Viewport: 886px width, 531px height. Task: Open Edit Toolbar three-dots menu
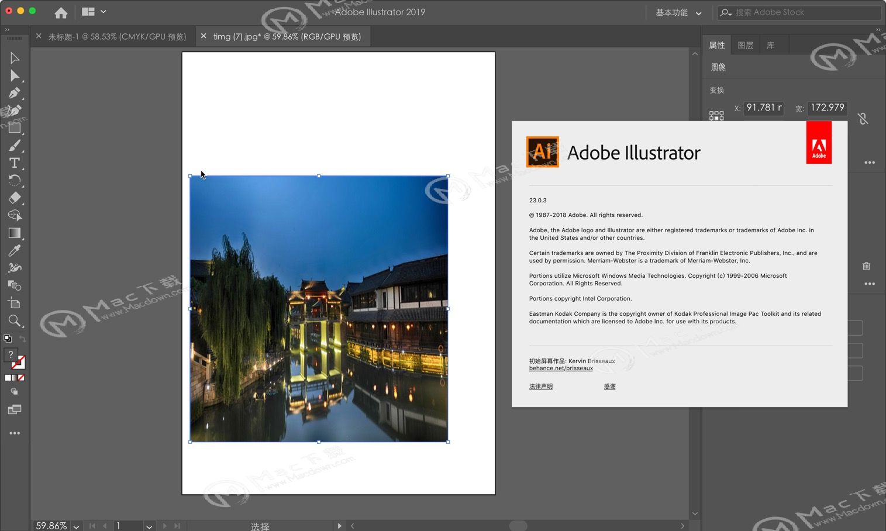15,433
